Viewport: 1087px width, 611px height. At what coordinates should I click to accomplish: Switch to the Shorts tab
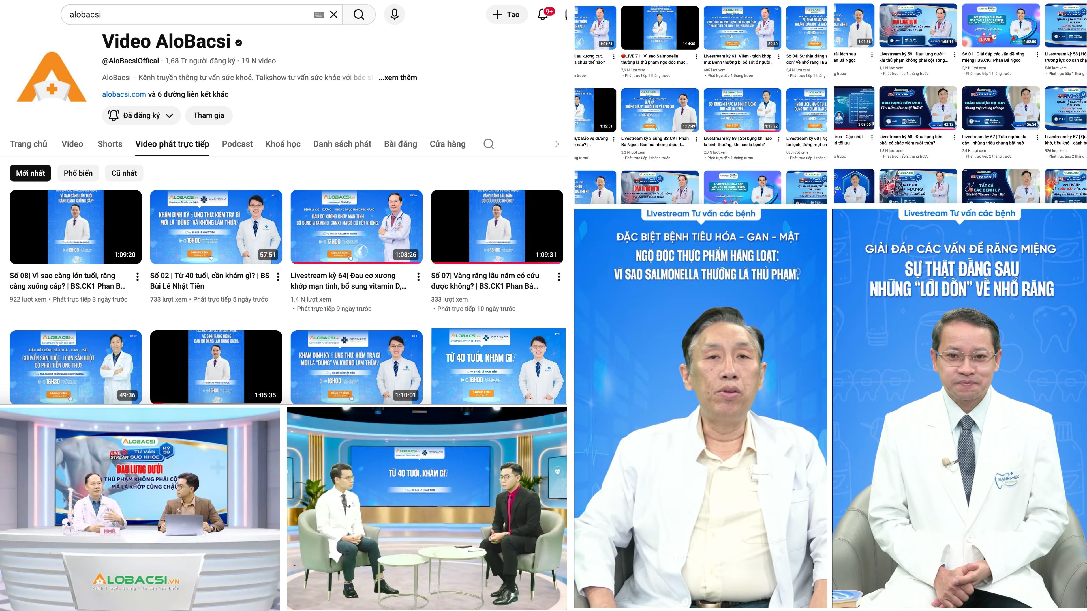110,144
